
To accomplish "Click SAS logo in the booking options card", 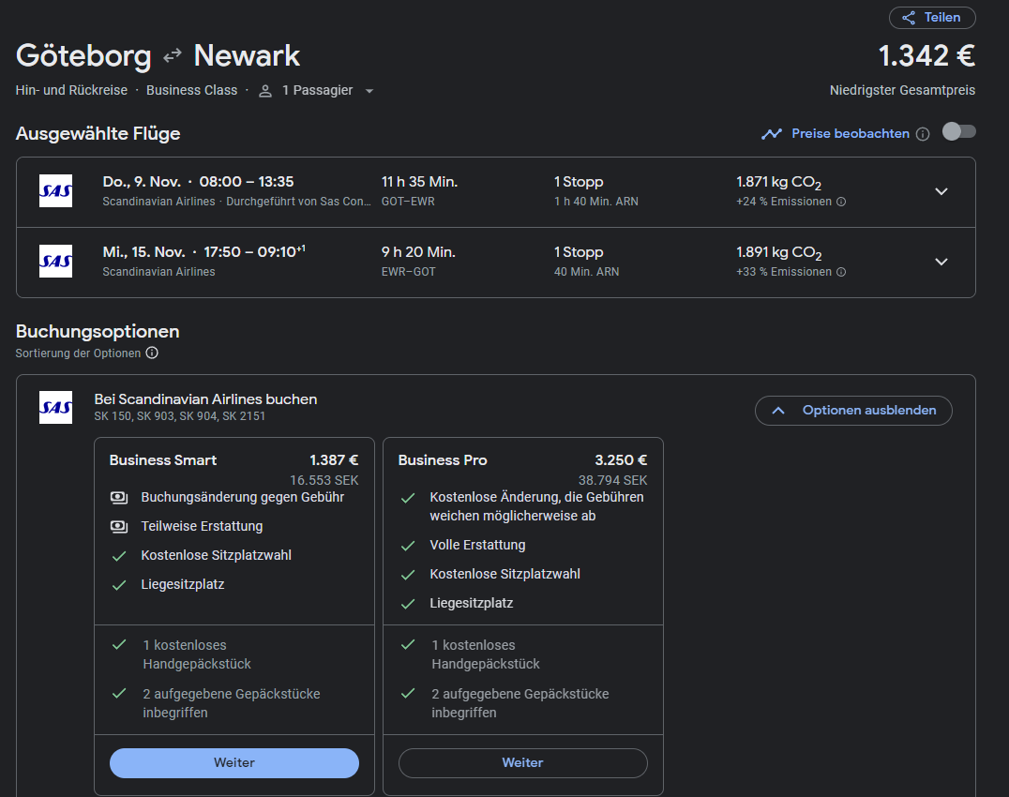I will pos(55,408).
